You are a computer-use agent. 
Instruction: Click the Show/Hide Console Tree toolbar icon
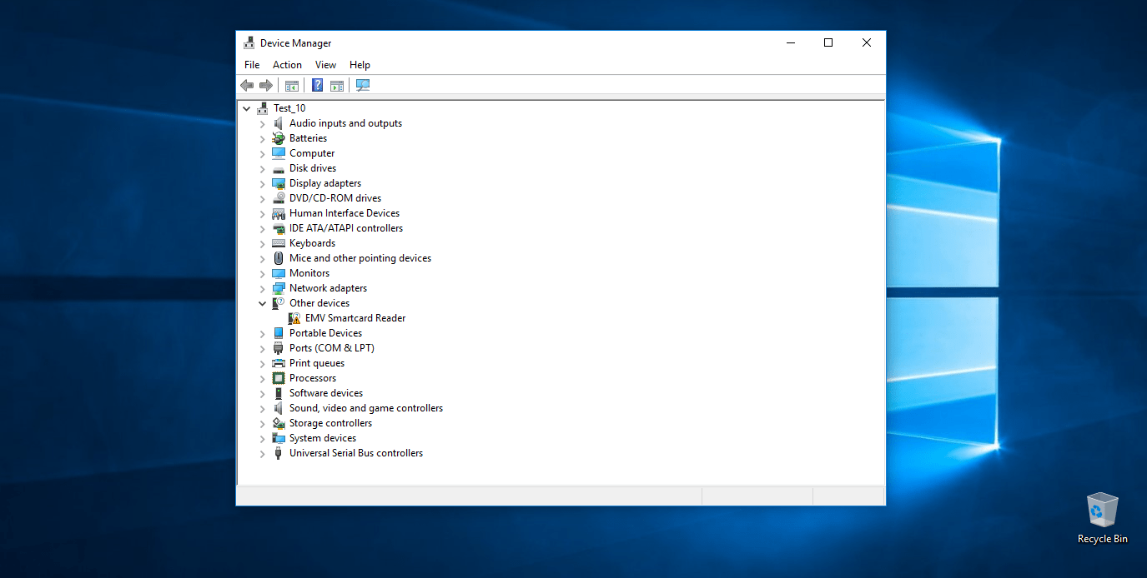(291, 84)
